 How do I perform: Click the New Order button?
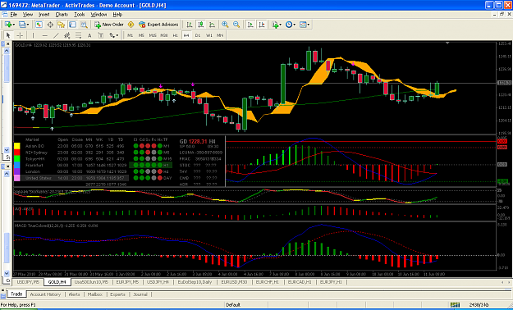[x=109, y=25]
